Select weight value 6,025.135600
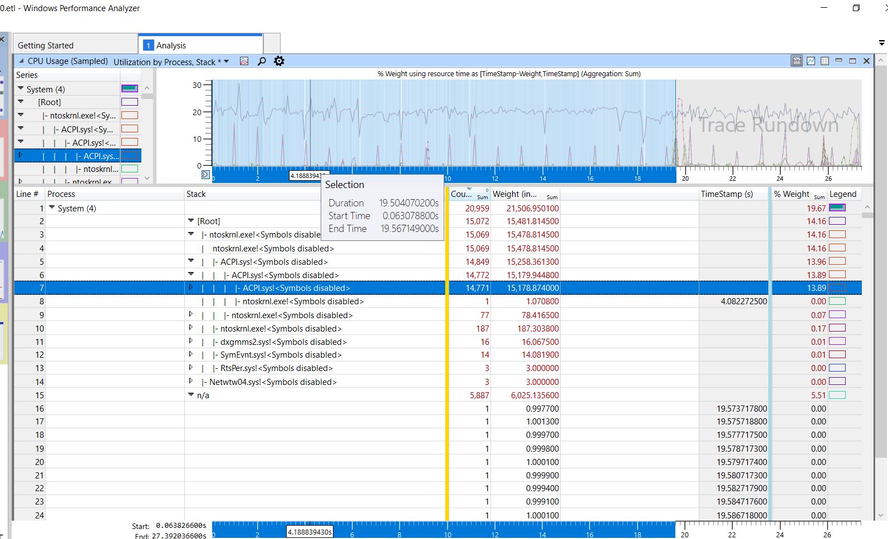This screenshot has height=539, width=888. coord(534,395)
